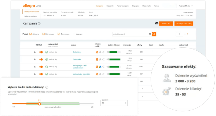Click budget arrow icon in Elektronika row

(108, 59)
